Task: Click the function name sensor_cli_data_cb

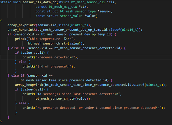Action: point(40,2)
